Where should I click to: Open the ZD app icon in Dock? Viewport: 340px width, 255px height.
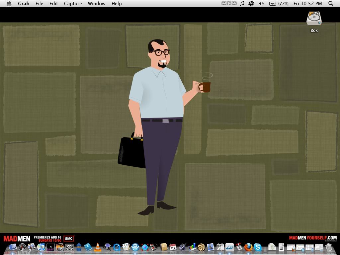pyautogui.click(x=229, y=247)
